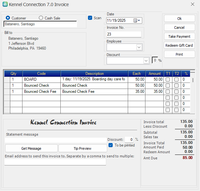Click the Amount Paid value 50.00
Viewport: 200px width, 191px height.
(187, 147)
